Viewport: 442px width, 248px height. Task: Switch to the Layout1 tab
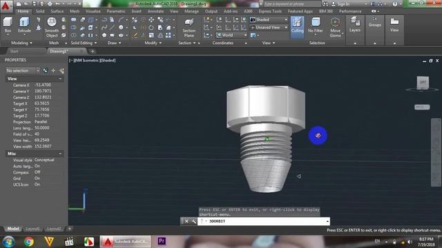pyautogui.click(x=32, y=229)
